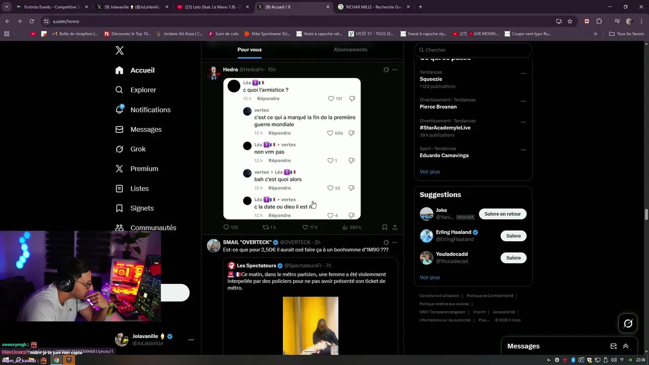This screenshot has width=649, height=365.
Task: Open Grok icon on OVERTECK post
Action: [x=386, y=243]
